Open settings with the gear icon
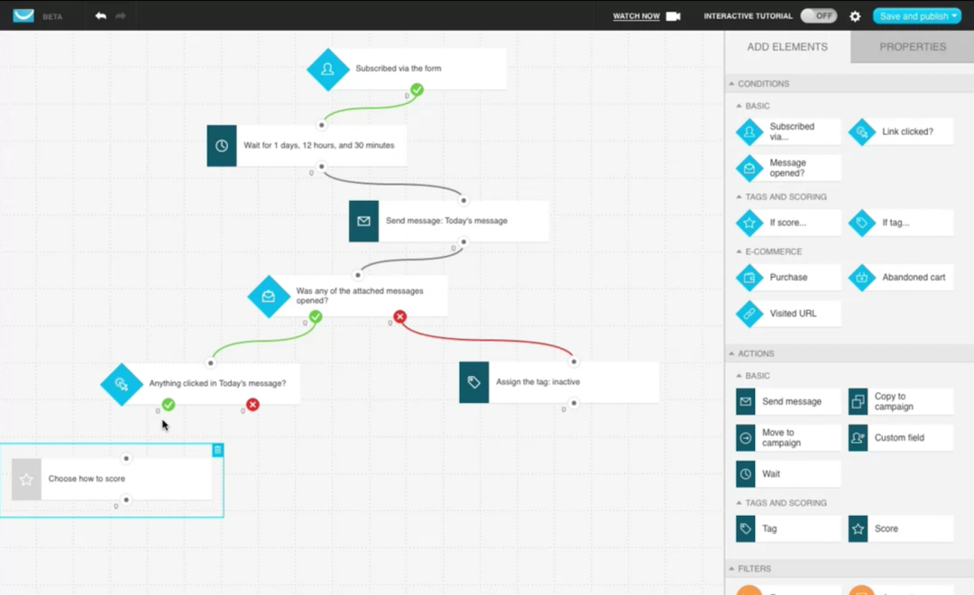This screenshot has height=595, width=974. coord(855,16)
